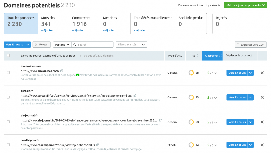Click the corsair.fr domain name
The width and height of the screenshot is (271, 153).
[x=27, y=91]
